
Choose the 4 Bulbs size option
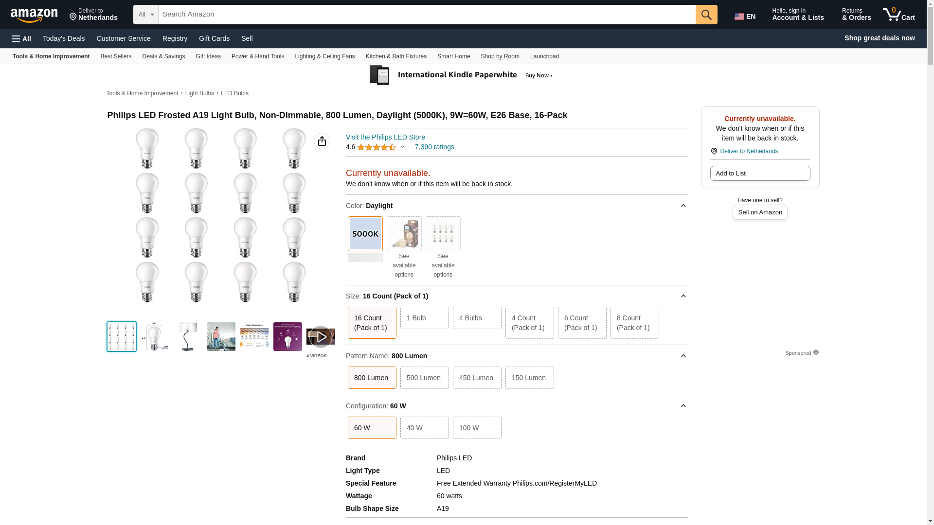[477, 318]
